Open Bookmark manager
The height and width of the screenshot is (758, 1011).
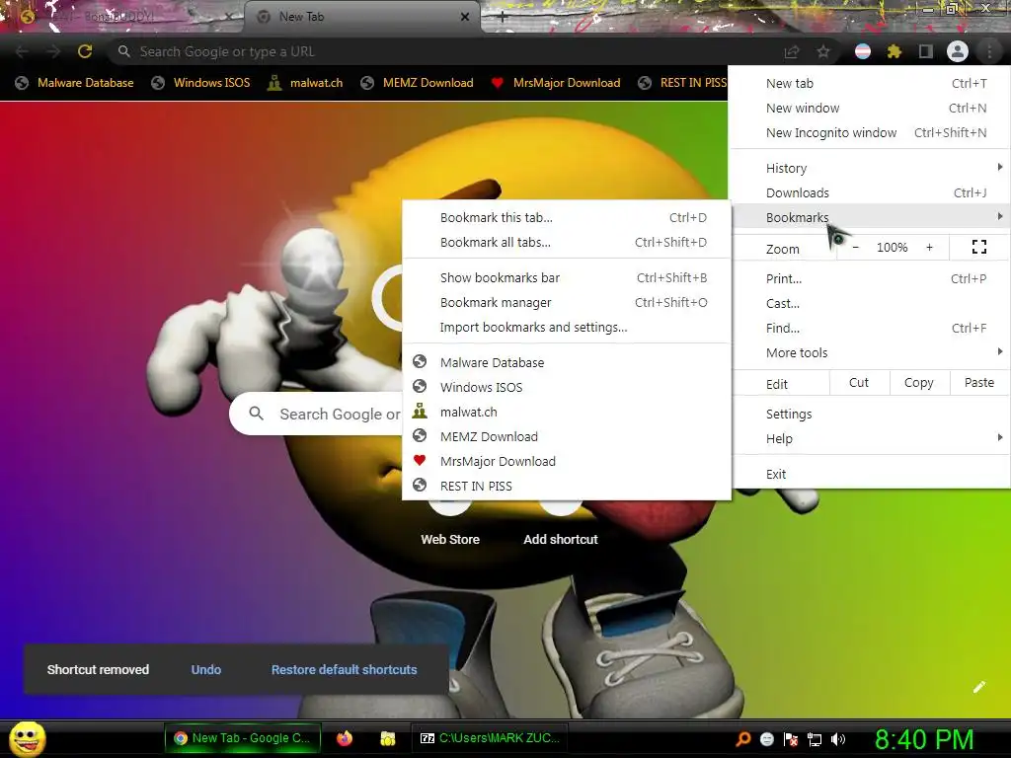566,302
